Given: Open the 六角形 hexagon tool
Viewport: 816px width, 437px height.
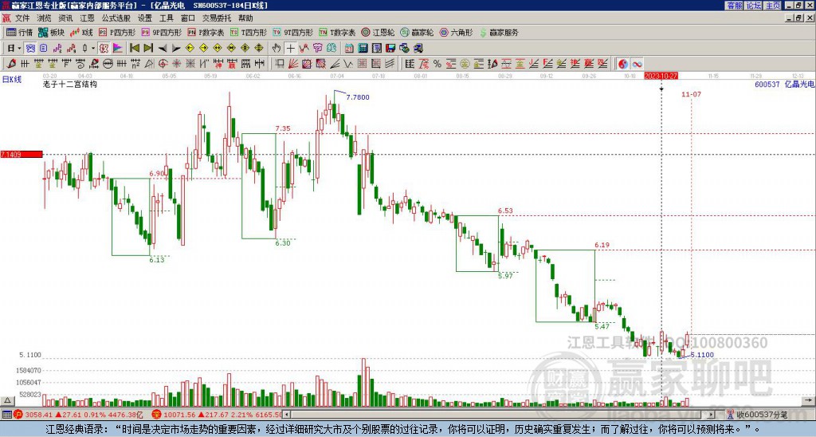Looking at the screenshot, I should pos(457,32).
